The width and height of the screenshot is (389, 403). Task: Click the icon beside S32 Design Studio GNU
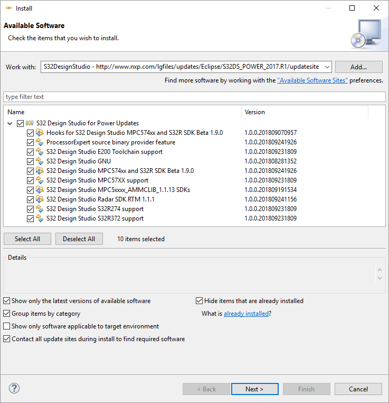click(40, 161)
